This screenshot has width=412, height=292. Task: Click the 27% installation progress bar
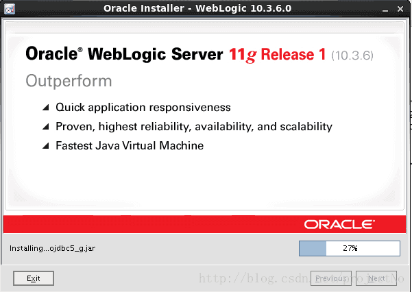350,248
